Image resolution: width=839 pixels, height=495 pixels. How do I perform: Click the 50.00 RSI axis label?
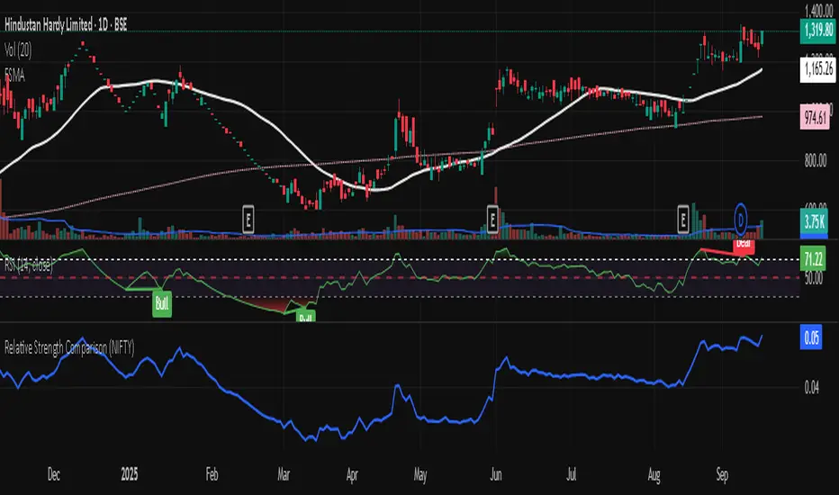coord(813,278)
